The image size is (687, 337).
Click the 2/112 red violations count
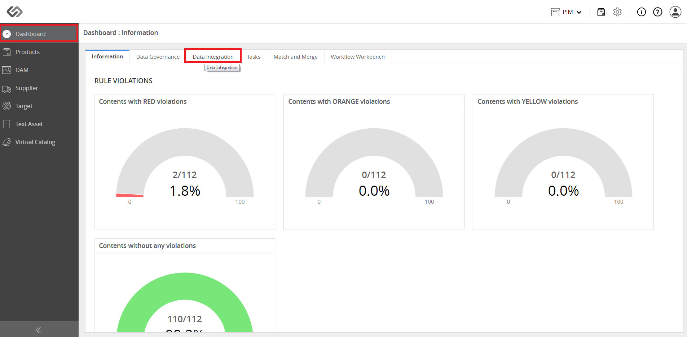[x=185, y=175]
